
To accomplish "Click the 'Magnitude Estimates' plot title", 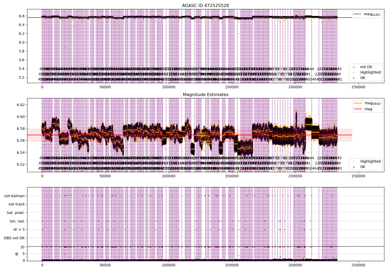I will tap(205, 95).
